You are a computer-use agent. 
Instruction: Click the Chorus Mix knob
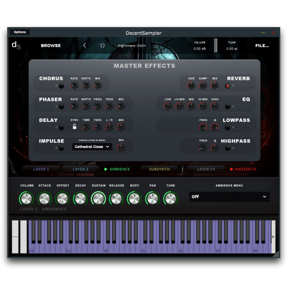98,86
